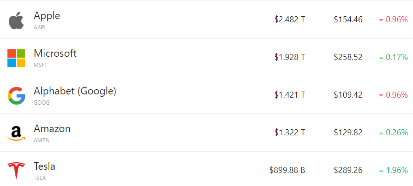Open the Tesla company name link
This screenshot has height=186, width=413.
coord(45,166)
